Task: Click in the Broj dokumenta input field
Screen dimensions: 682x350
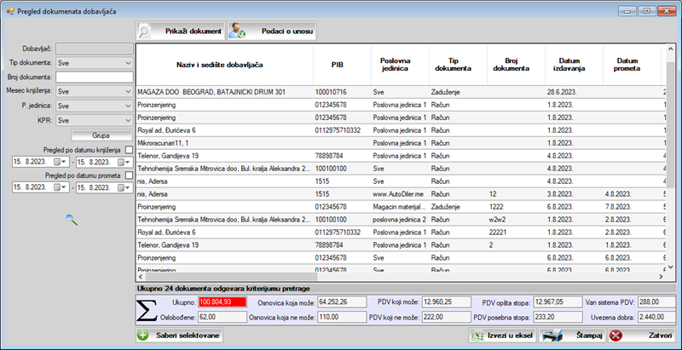Action: [94, 77]
